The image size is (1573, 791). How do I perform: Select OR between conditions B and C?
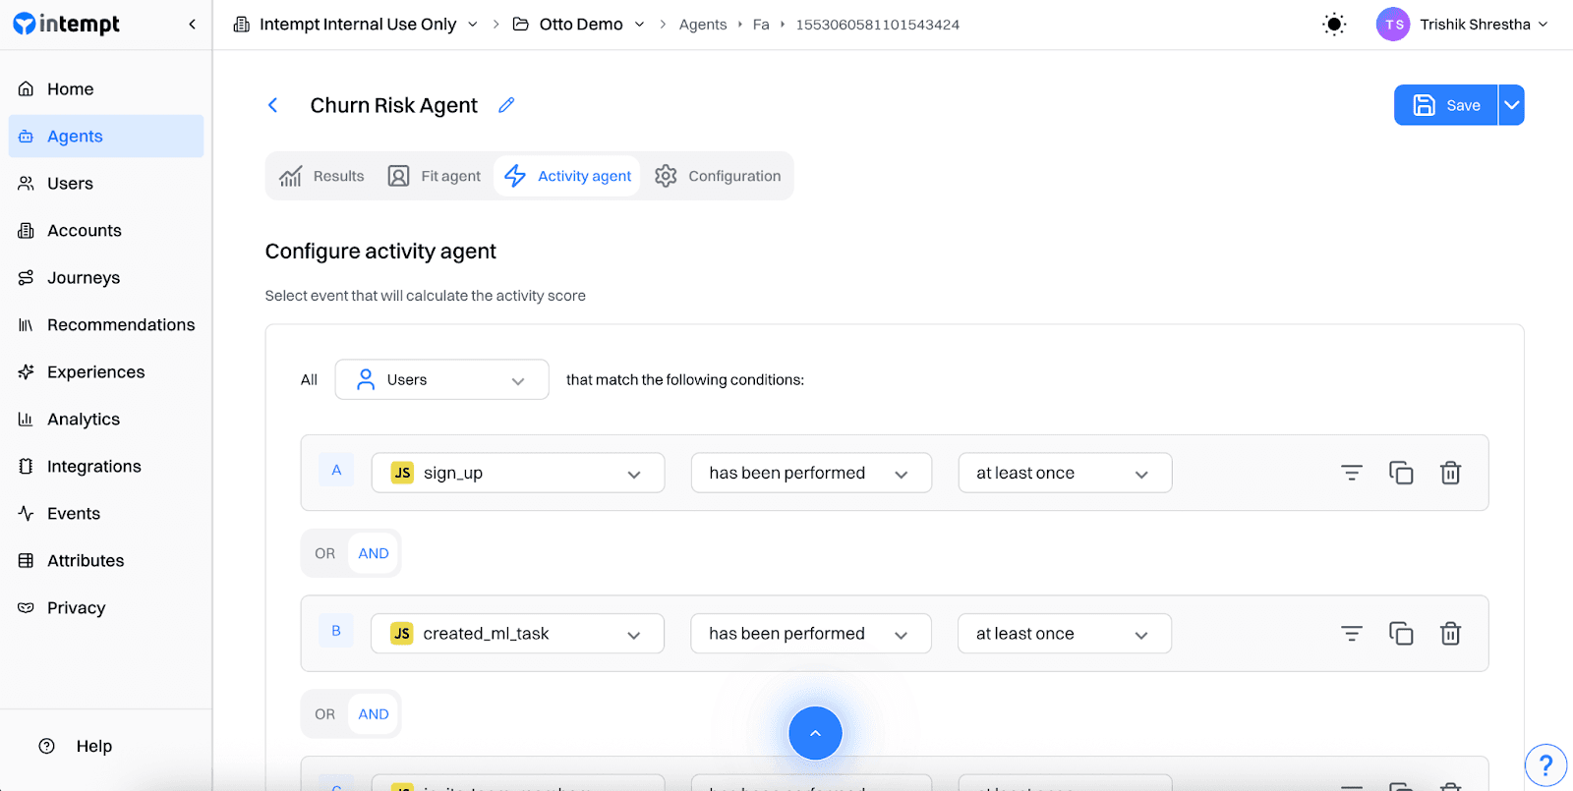325,714
